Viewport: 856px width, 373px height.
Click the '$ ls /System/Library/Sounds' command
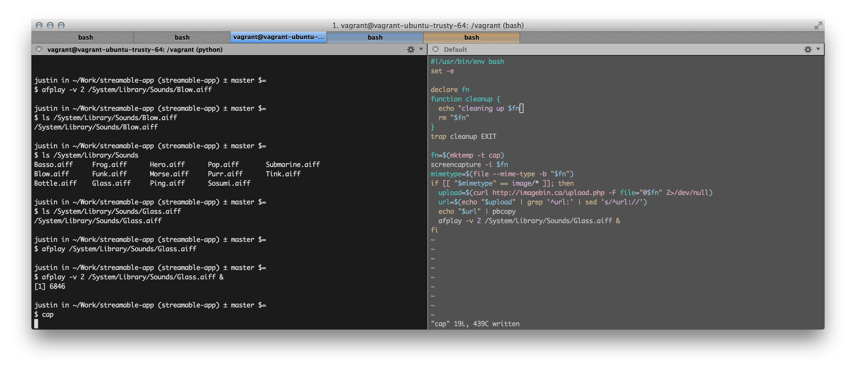point(86,155)
